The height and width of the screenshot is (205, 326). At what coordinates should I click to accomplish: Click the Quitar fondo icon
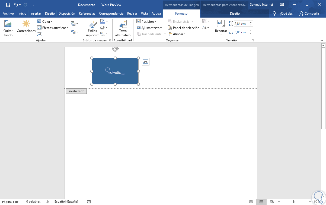(8, 24)
